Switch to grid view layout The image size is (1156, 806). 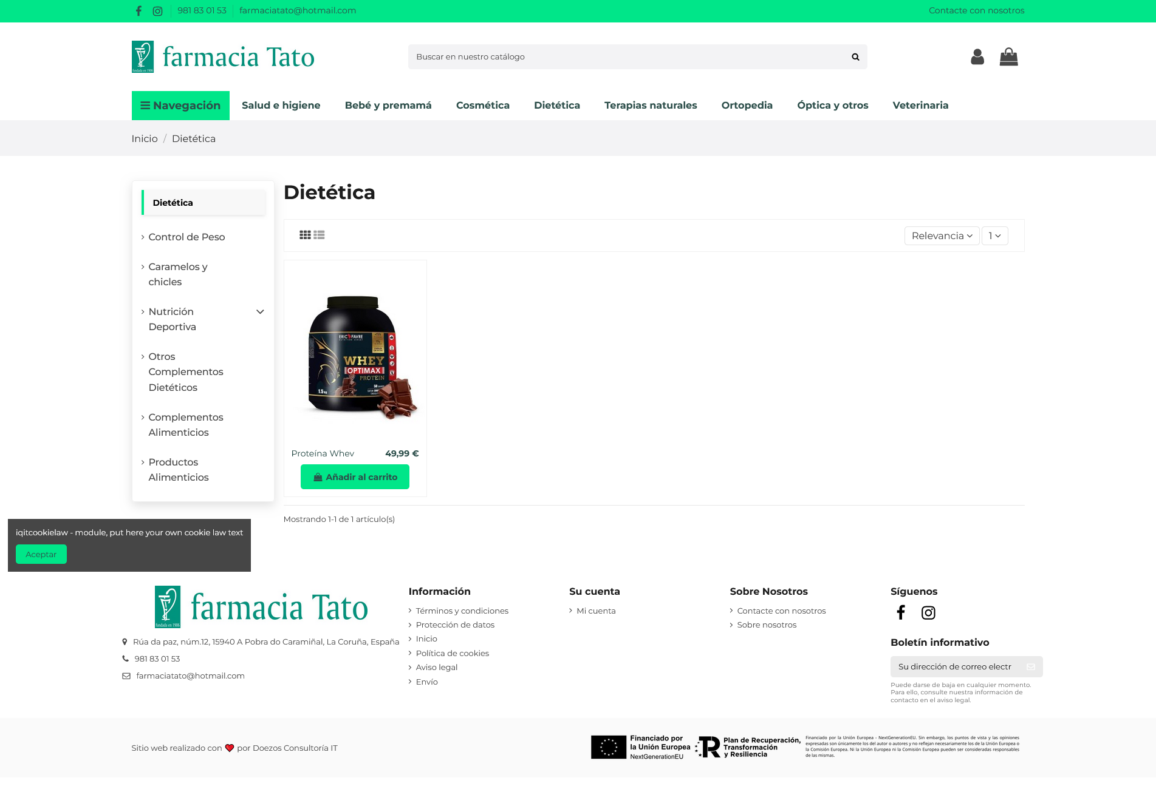pos(305,235)
